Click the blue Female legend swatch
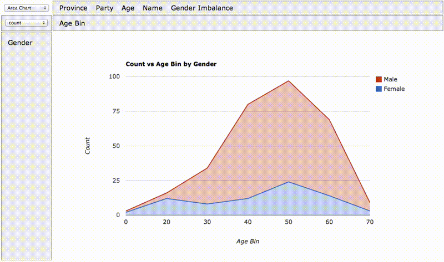444x262 pixels. coord(379,89)
